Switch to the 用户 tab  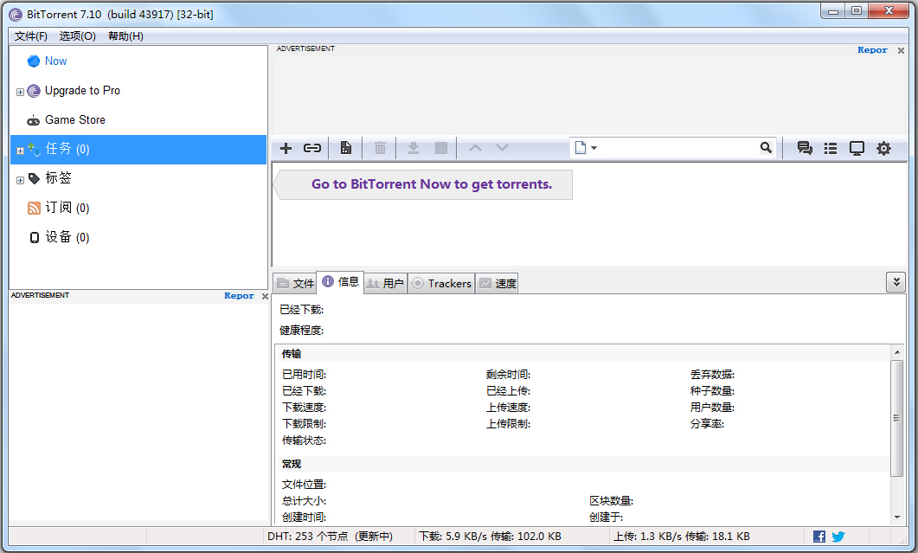click(x=385, y=284)
